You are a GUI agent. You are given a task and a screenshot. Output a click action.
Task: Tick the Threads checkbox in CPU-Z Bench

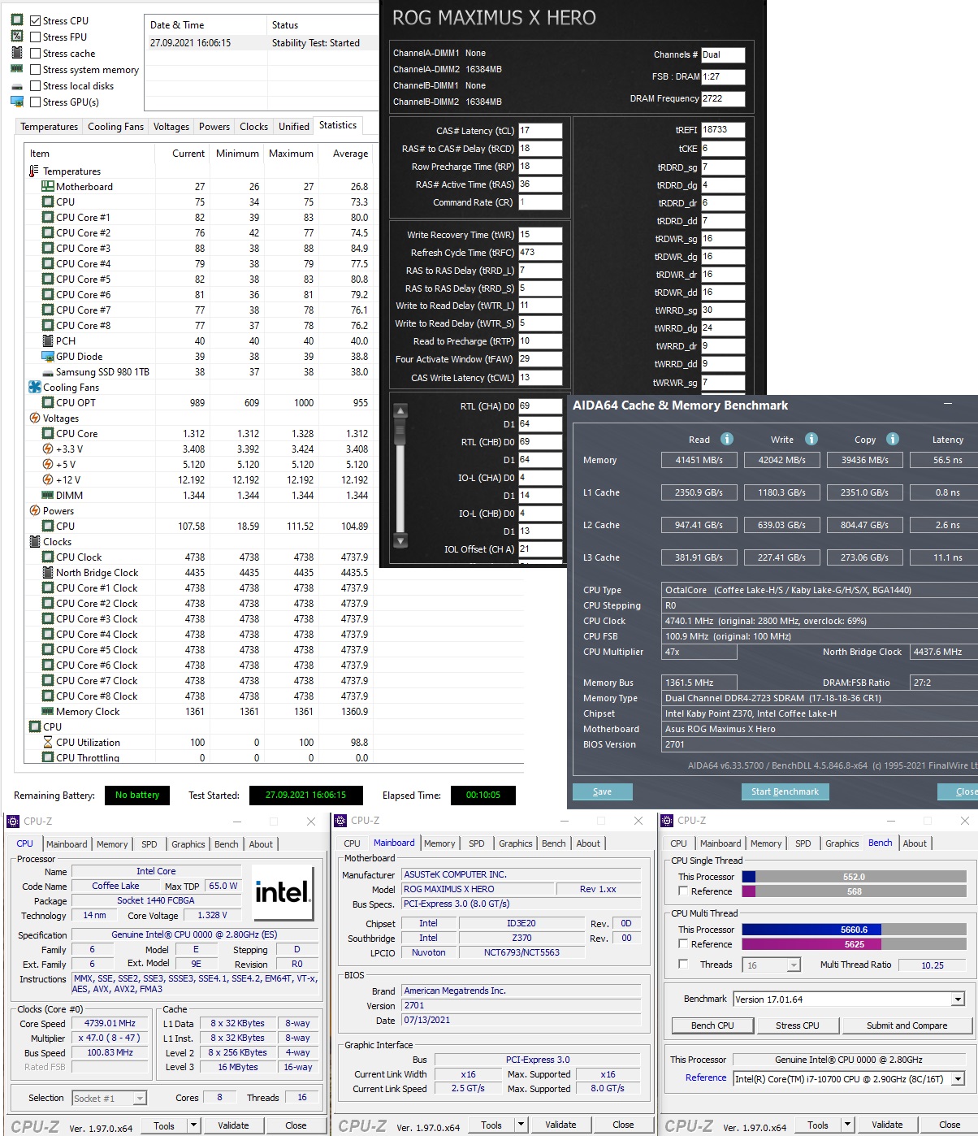pyautogui.click(x=683, y=965)
